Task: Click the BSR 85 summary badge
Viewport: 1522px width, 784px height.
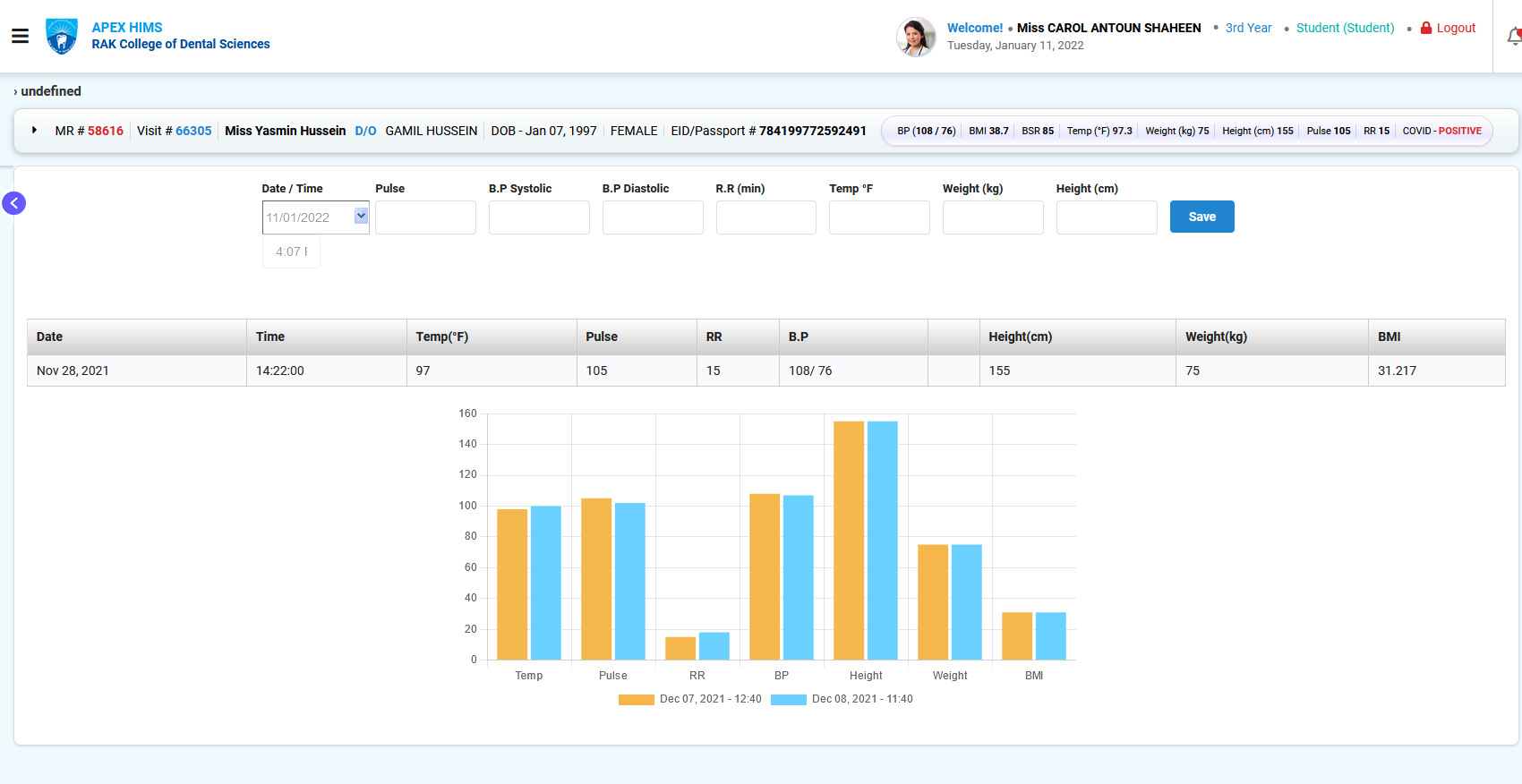Action: tap(1038, 131)
